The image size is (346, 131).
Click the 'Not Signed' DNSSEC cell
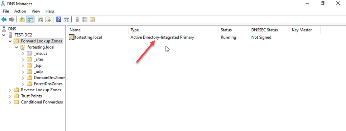point(261,37)
